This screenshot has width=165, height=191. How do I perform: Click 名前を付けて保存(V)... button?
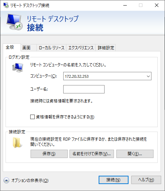click(92, 154)
